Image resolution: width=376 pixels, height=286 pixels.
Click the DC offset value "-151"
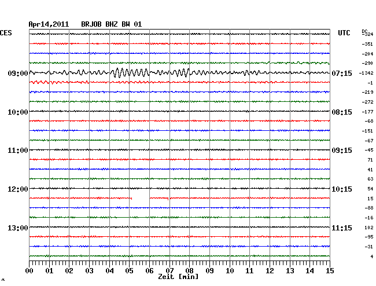click(367, 131)
